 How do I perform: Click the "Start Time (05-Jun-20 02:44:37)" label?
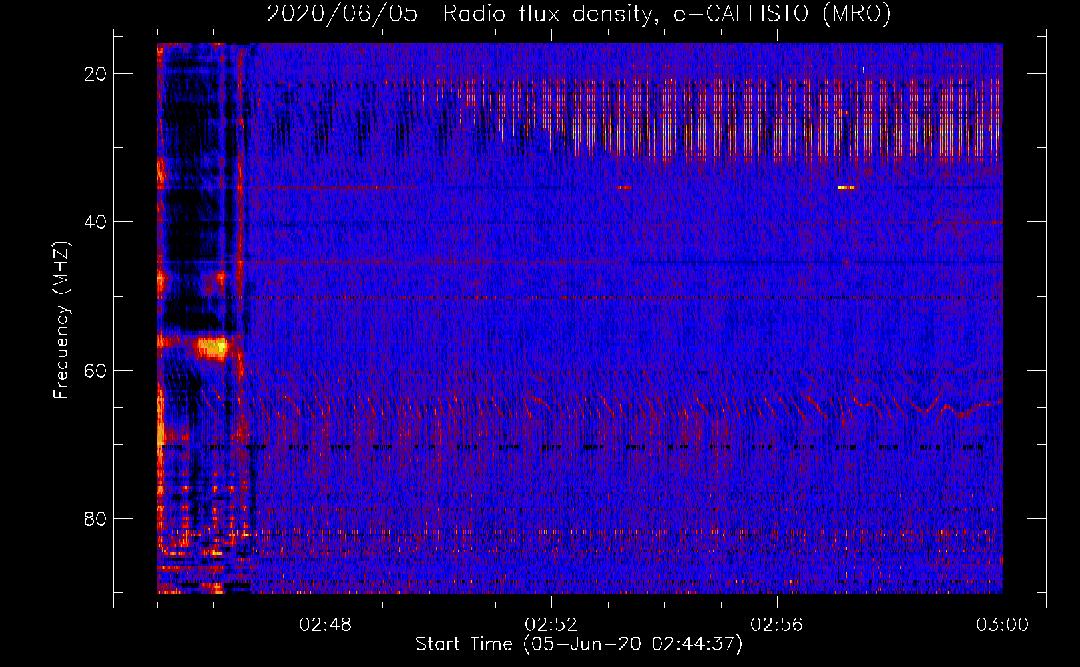579,644
